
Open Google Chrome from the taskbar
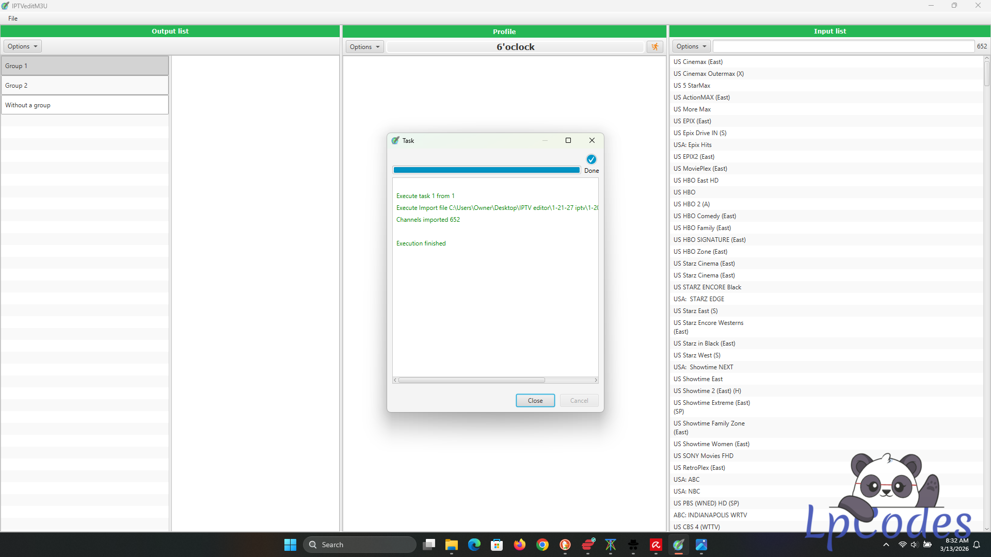click(542, 545)
